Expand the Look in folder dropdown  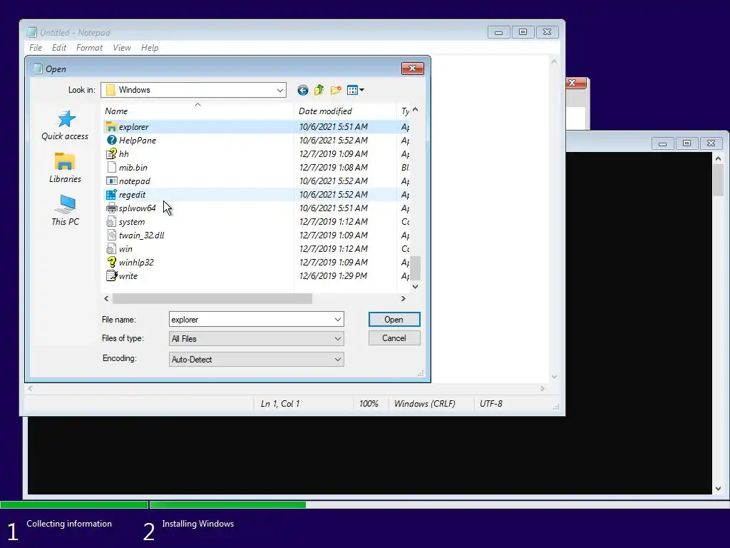pos(279,90)
